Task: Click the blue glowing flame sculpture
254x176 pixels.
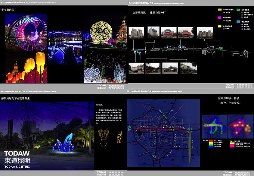Action: [x=61, y=143]
